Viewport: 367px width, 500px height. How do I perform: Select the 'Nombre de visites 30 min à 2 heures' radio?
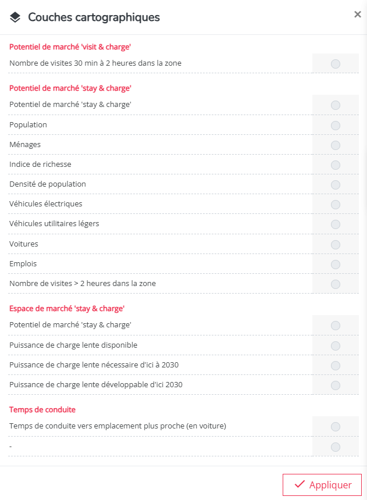click(336, 64)
